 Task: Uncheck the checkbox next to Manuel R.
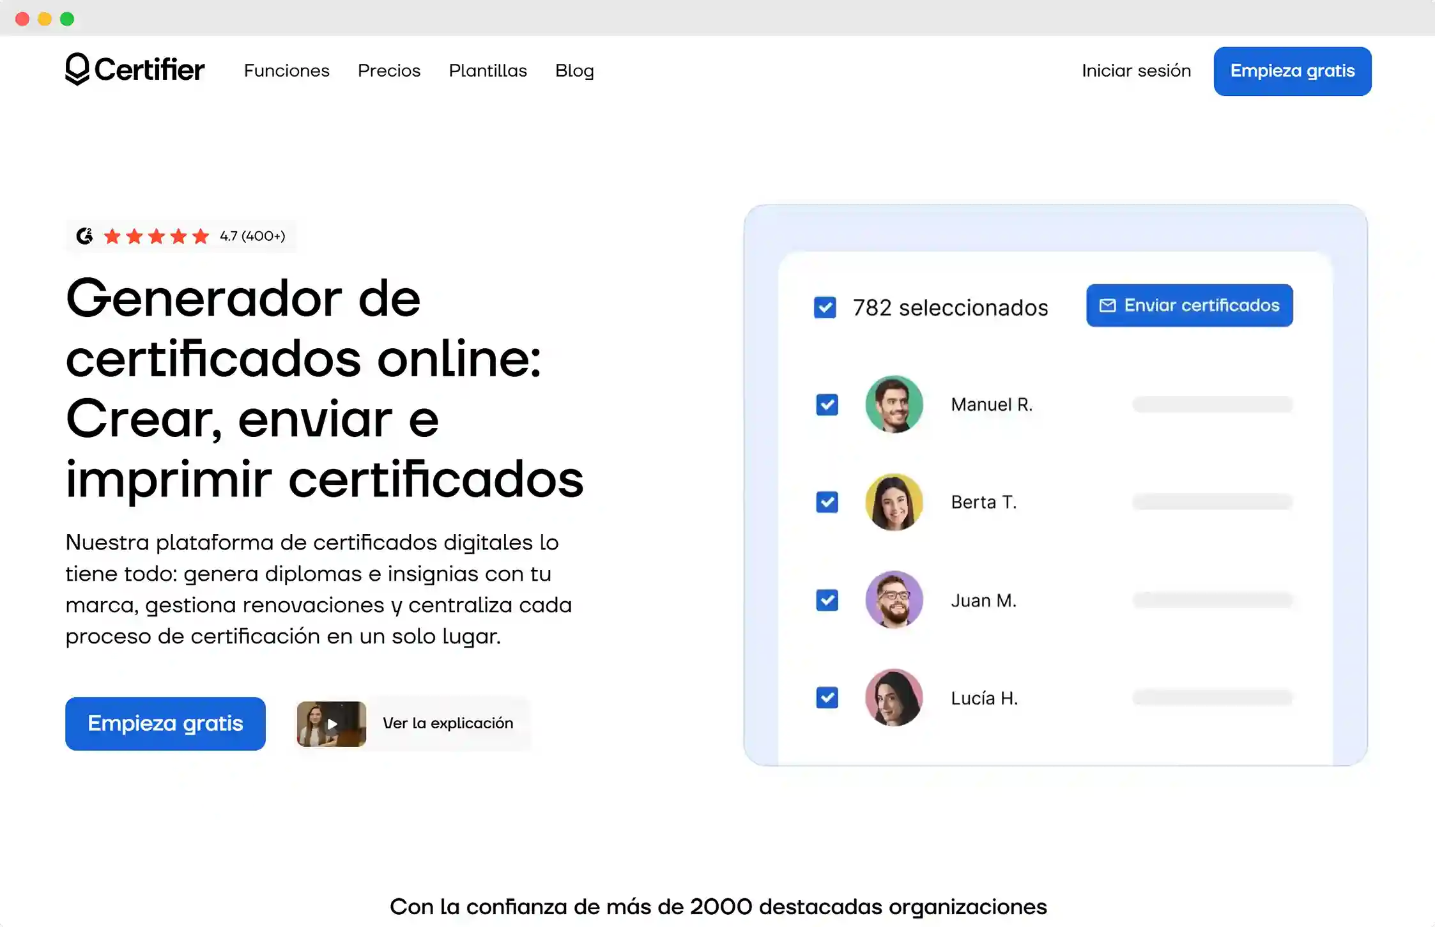pos(827,404)
